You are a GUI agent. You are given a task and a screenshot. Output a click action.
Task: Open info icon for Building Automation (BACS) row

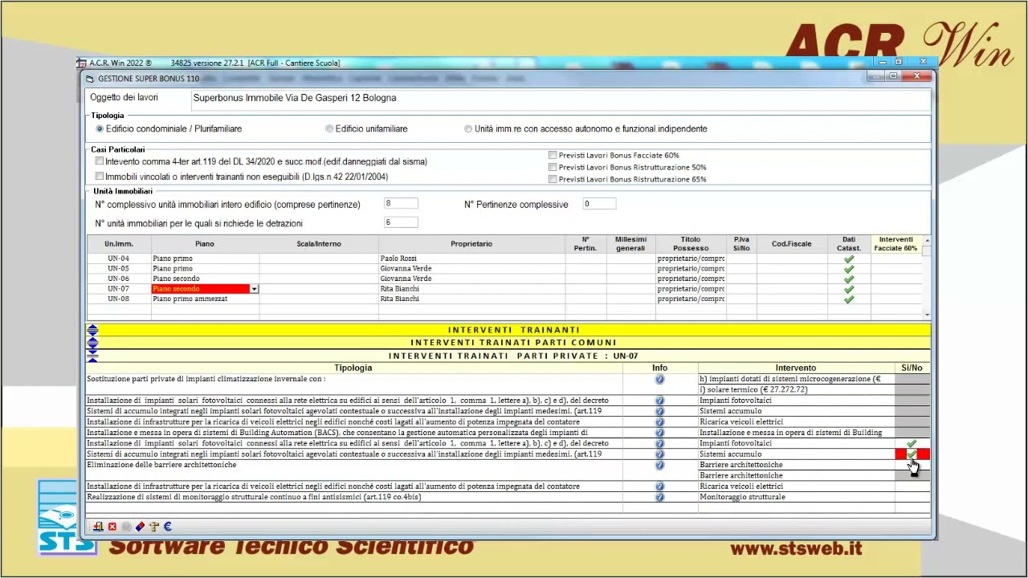[660, 433]
